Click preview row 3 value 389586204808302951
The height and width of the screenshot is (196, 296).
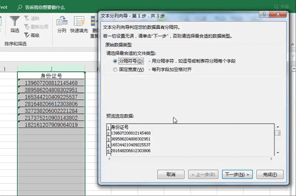click(x=131, y=139)
